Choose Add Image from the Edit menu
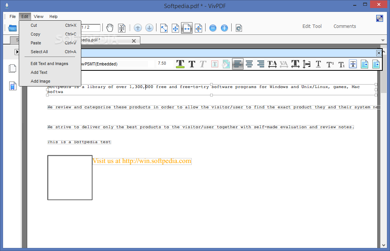390x251 pixels. click(50, 81)
